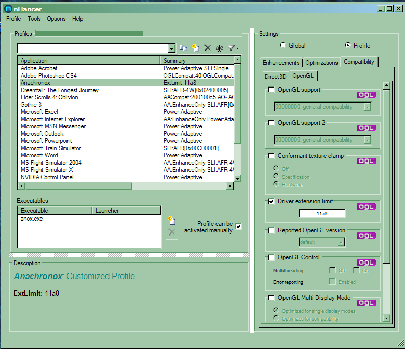
Task: Click the delete profile X icon
Action: 207,48
